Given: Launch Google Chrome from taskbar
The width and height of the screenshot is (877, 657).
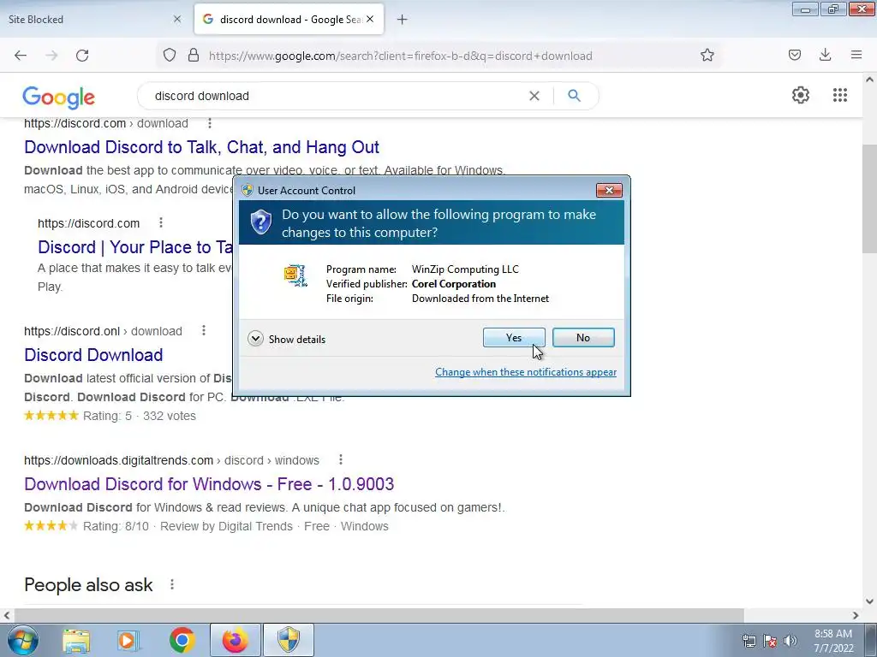Looking at the screenshot, I should (182, 640).
